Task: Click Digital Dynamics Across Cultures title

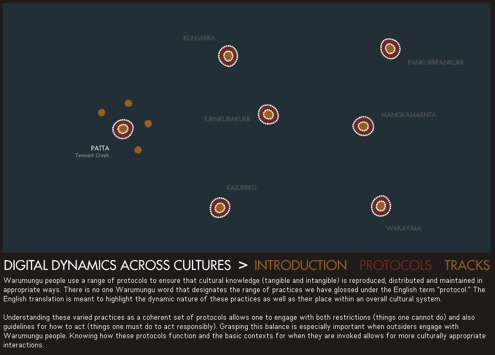Action: 118,265
